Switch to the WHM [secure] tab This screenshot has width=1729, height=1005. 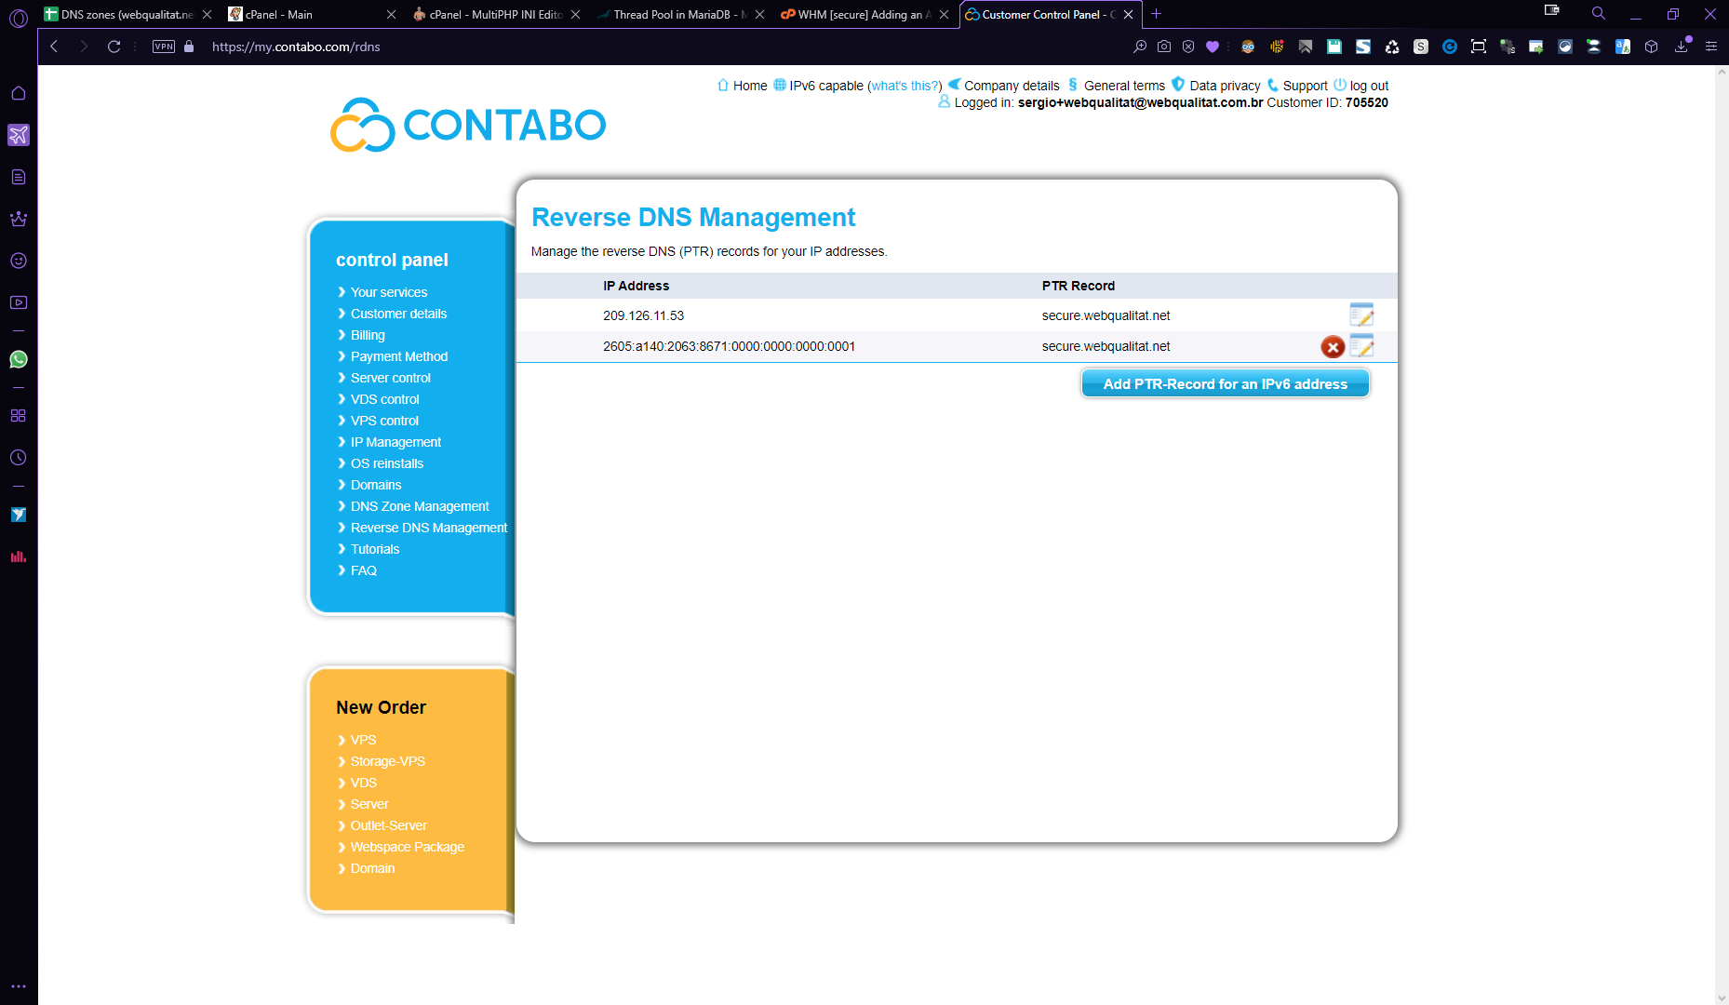click(x=864, y=14)
